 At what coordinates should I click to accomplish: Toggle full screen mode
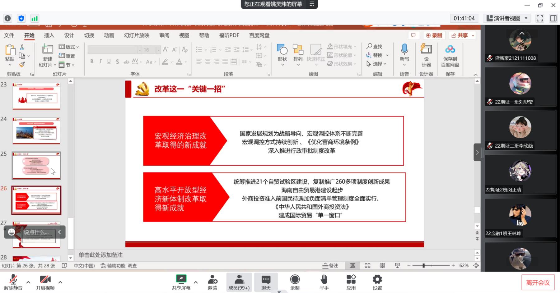click(x=540, y=18)
